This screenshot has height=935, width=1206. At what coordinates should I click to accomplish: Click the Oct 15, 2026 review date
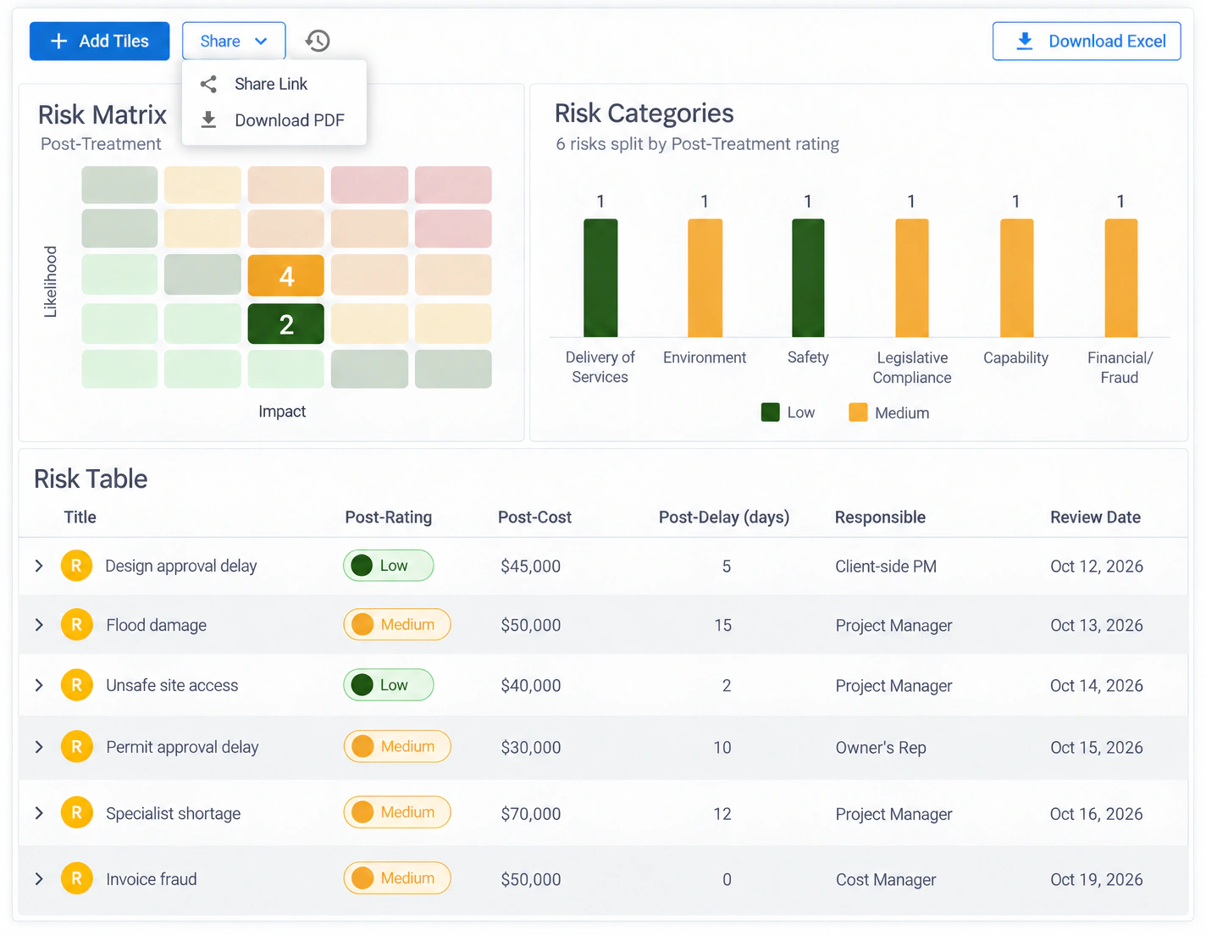1097,748
